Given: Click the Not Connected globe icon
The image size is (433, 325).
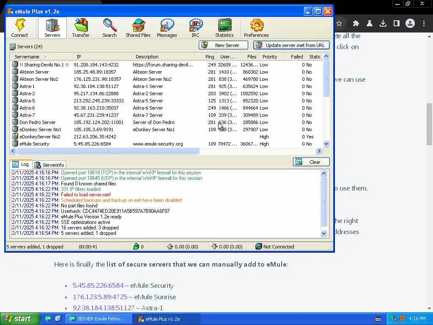Looking at the screenshot, I should click(x=258, y=247).
